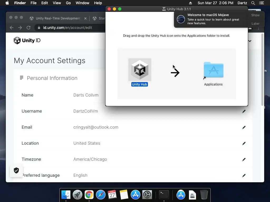270x202 pixels.
Task: Open Notes from the Dock
Action: (124, 195)
